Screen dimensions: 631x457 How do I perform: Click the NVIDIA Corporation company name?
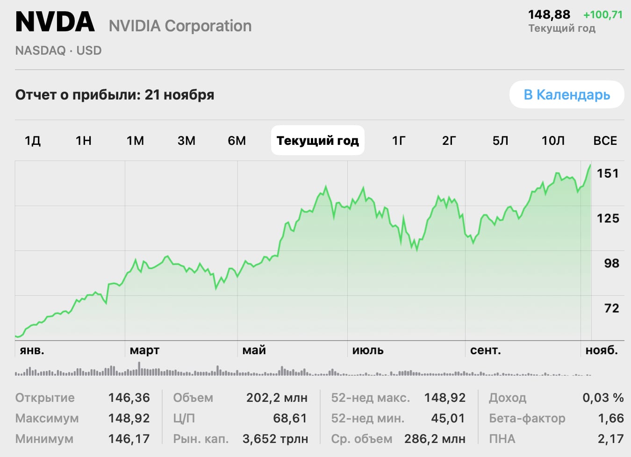click(180, 26)
